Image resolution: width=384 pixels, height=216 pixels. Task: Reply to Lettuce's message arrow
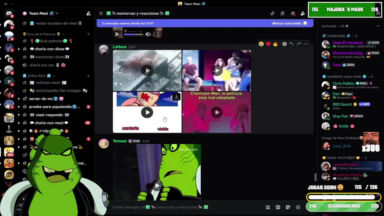(292, 44)
